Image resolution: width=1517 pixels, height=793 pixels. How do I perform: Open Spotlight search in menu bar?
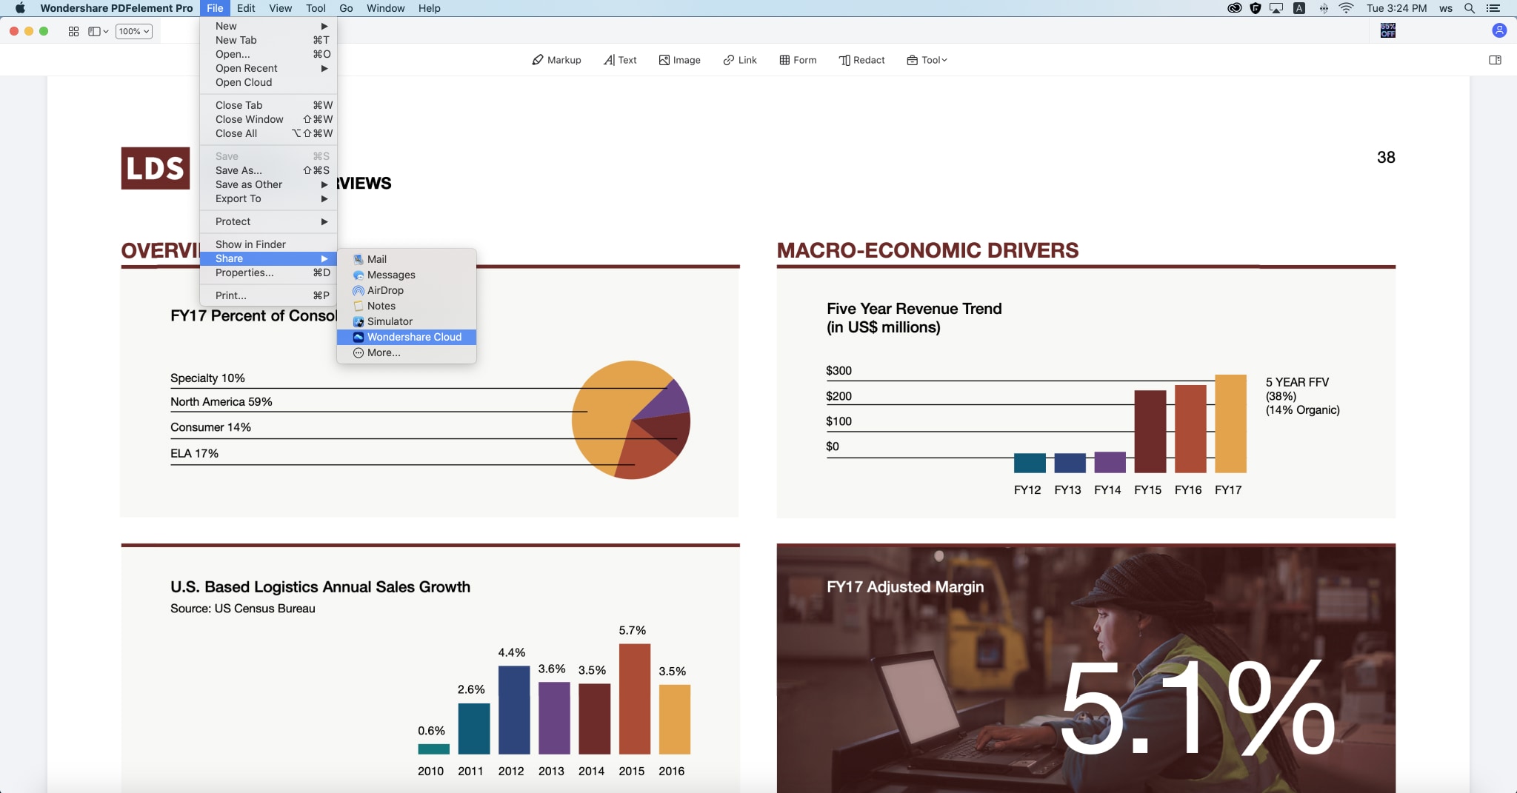pyautogui.click(x=1470, y=8)
